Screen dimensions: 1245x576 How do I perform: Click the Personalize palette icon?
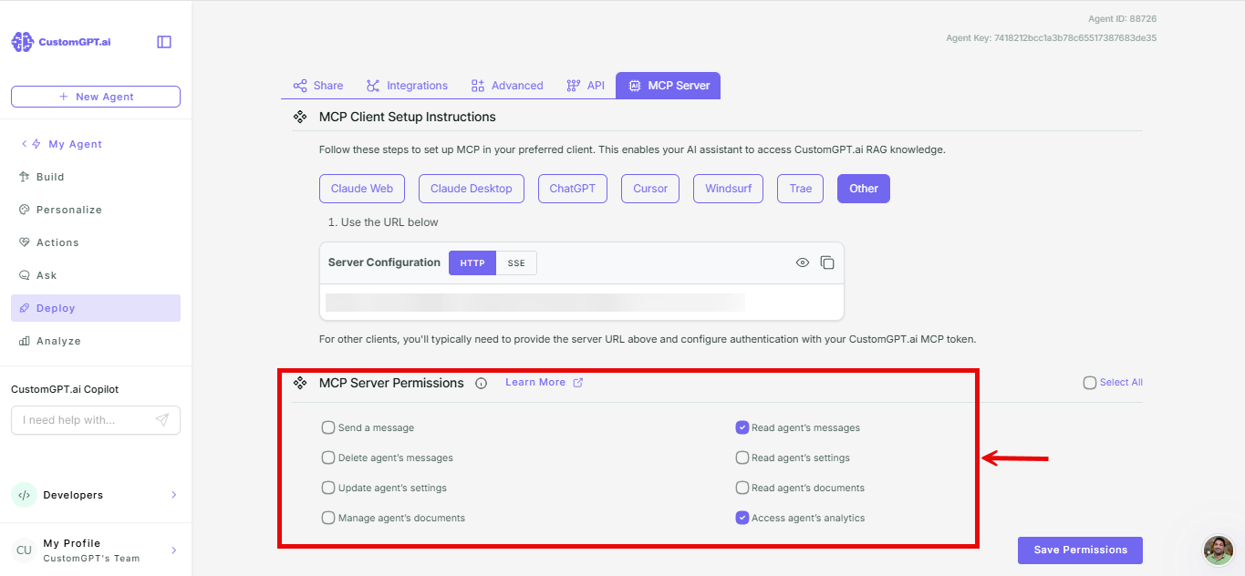click(x=25, y=210)
